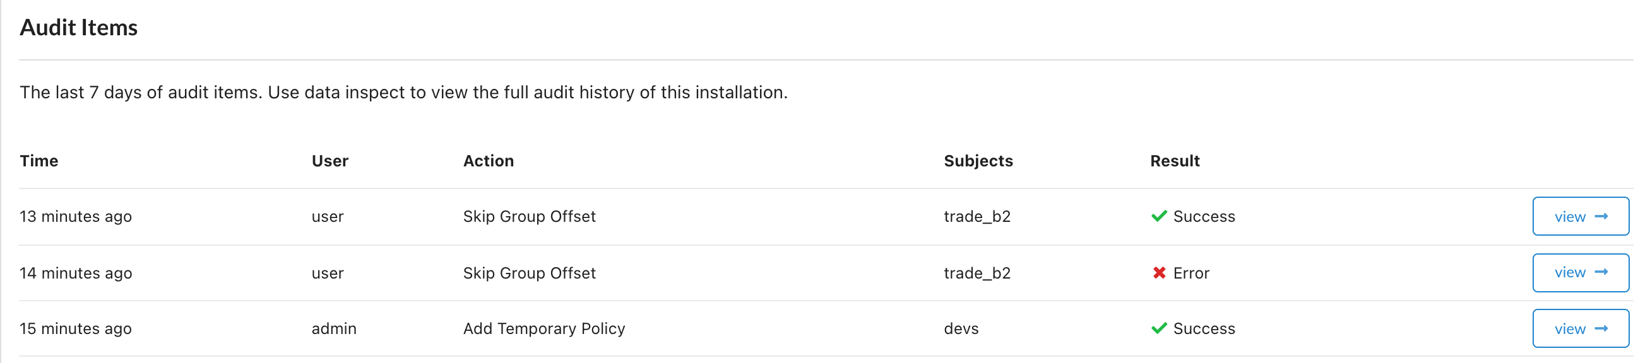Click the green checkmark in the devs row
The width and height of the screenshot is (1650, 363).
1159,328
